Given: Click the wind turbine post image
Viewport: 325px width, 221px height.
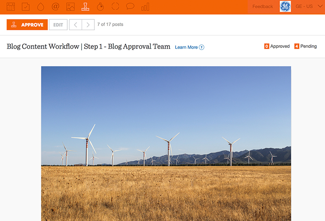Looking at the screenshot, I should pos(166,143).
